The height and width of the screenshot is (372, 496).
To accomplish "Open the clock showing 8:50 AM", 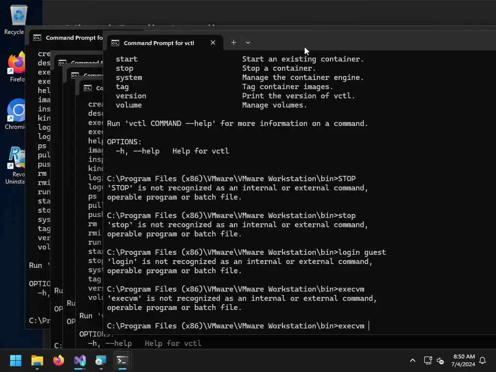I will click(463, 360).
